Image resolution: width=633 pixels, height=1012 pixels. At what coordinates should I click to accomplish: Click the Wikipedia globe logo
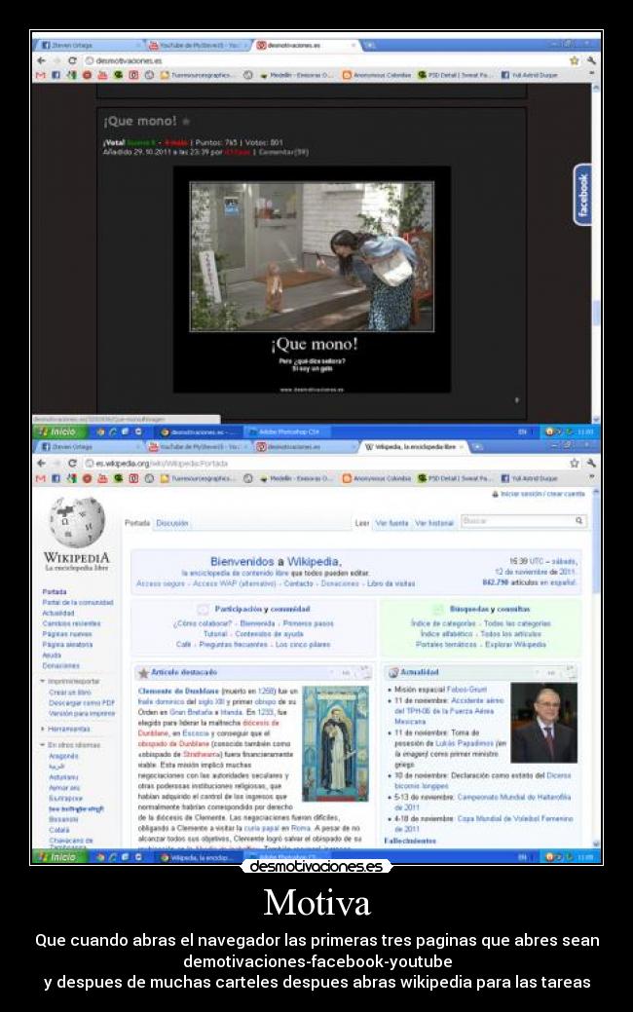click(77, 522)
